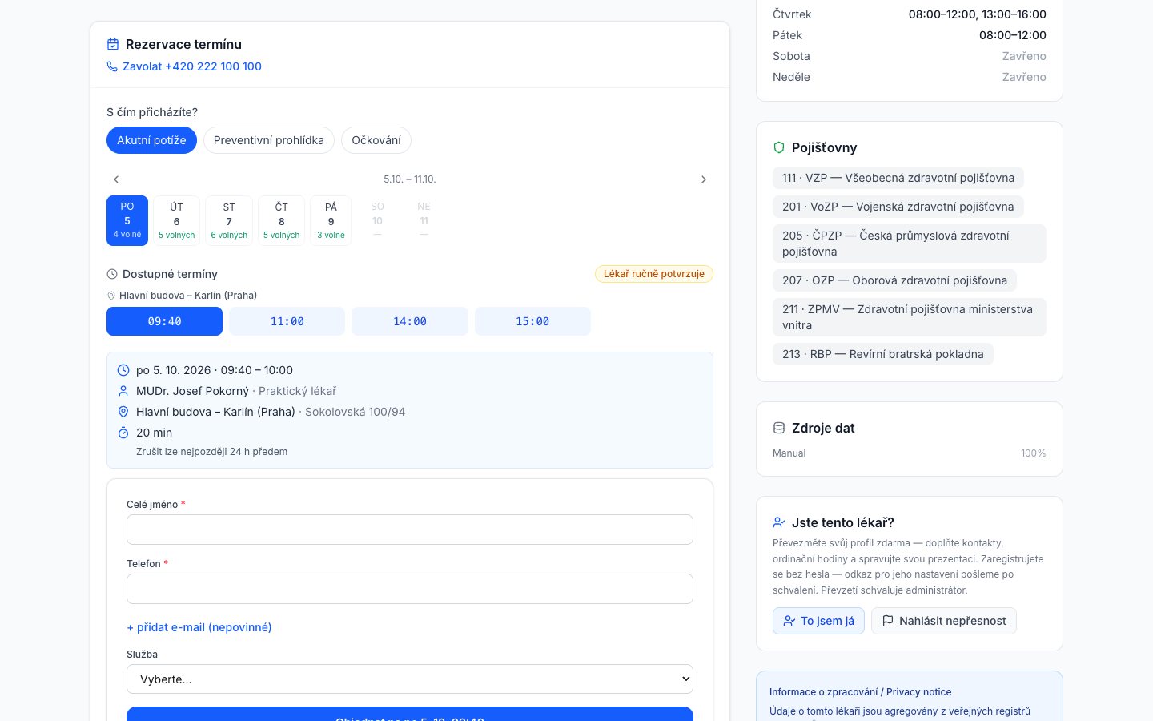
Task: Click the 111 · VZP insurance tag
Action: click(898, 178)
